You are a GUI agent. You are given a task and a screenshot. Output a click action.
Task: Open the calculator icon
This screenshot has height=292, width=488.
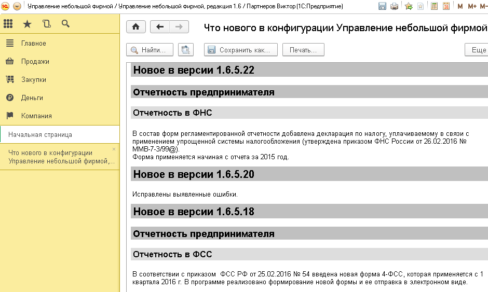coord(434,6)
